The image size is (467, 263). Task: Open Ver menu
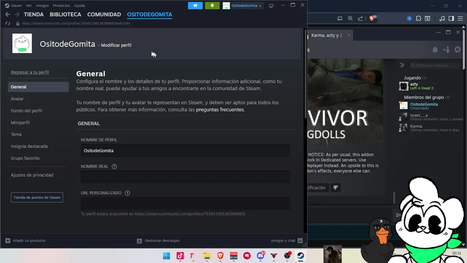[29, 5]
